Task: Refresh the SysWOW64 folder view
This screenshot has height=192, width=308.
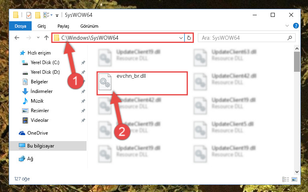Action: pos(189,38)
